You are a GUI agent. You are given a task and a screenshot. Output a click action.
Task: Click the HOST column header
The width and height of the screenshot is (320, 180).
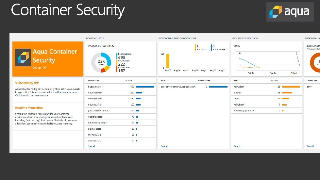coord(163,80)
